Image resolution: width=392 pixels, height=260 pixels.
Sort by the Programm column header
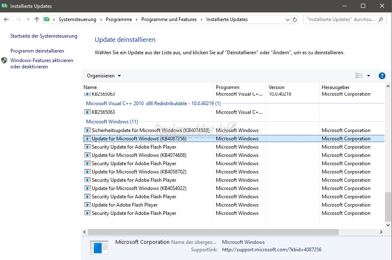tap(239, 87)
